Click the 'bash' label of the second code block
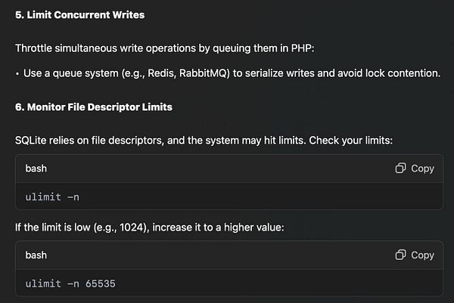 (x=36, y=255)
